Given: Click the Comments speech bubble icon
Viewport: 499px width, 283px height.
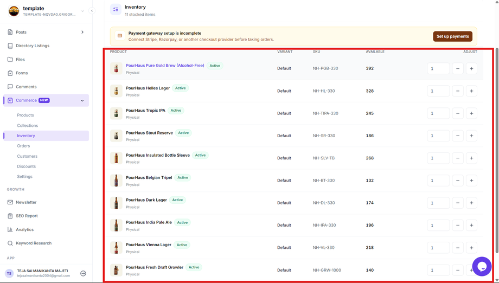Looking at the screenshot, I should click(10, 87).
